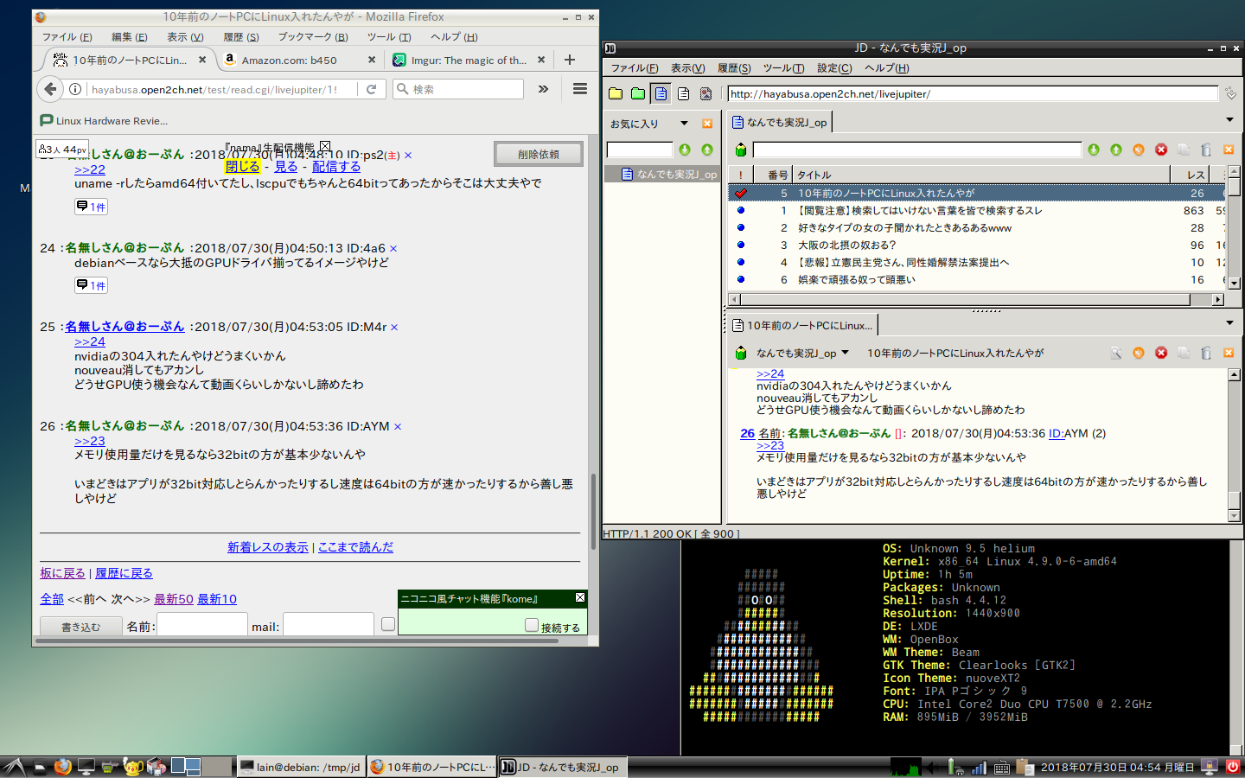Enable the 接続する checkbox in kome chat
The image size is (1245, 778).
532,625
